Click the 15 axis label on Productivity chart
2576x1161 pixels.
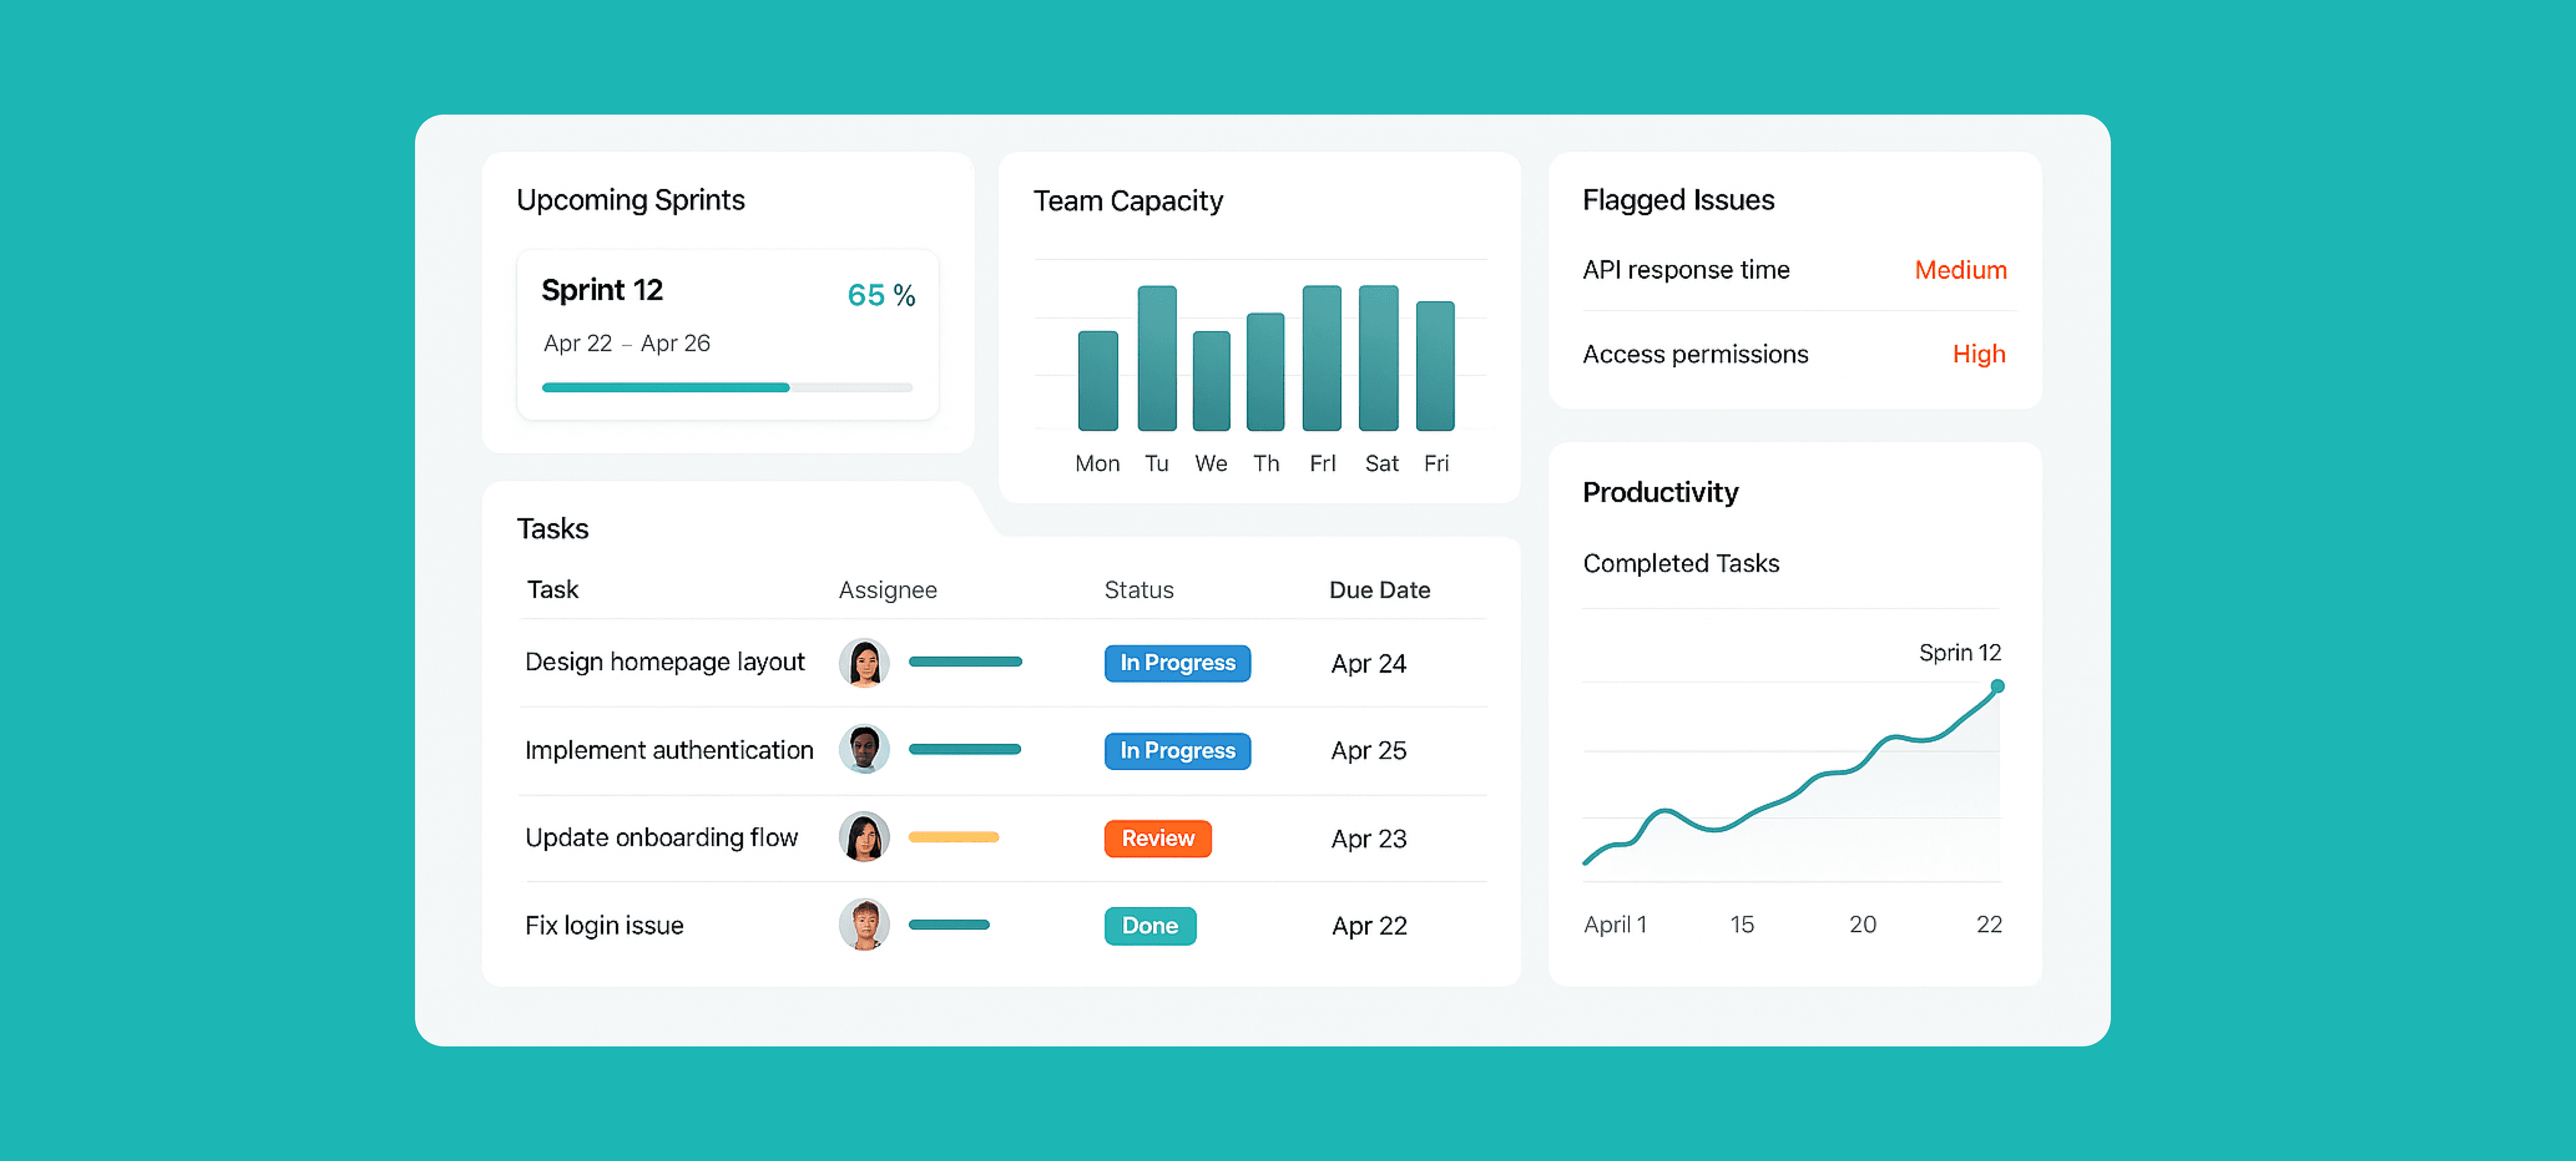pyautogui.click(x=1742, y=924)
